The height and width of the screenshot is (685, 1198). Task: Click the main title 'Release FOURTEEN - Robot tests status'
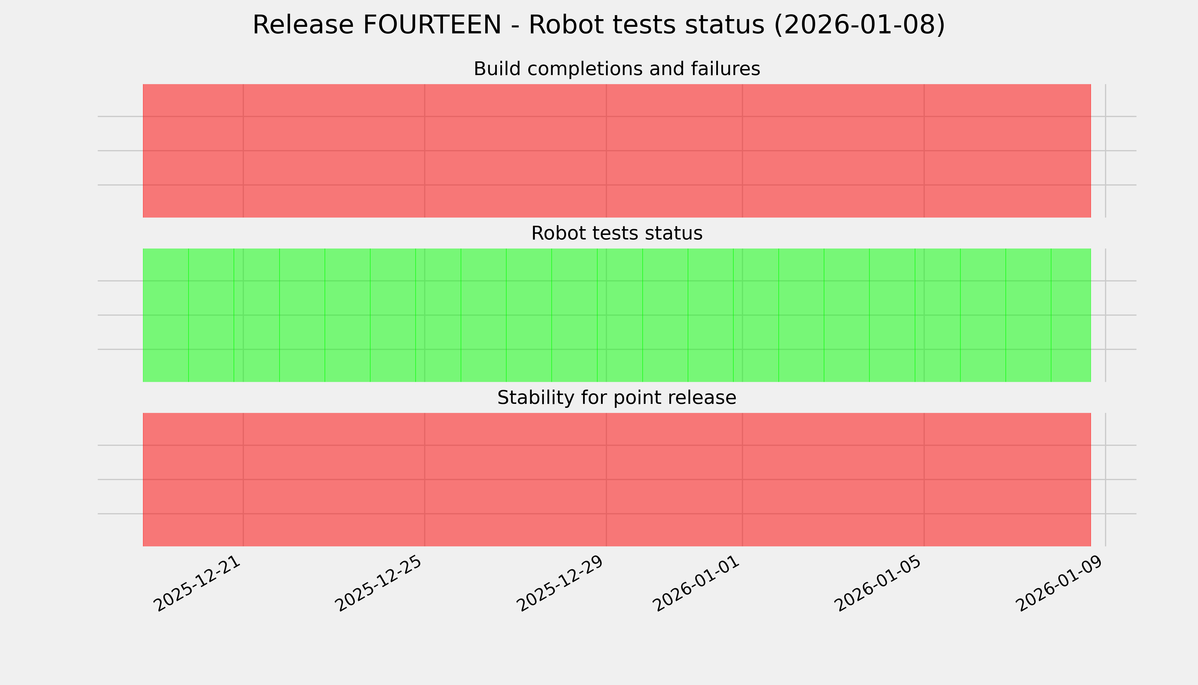tap(598, 25)
